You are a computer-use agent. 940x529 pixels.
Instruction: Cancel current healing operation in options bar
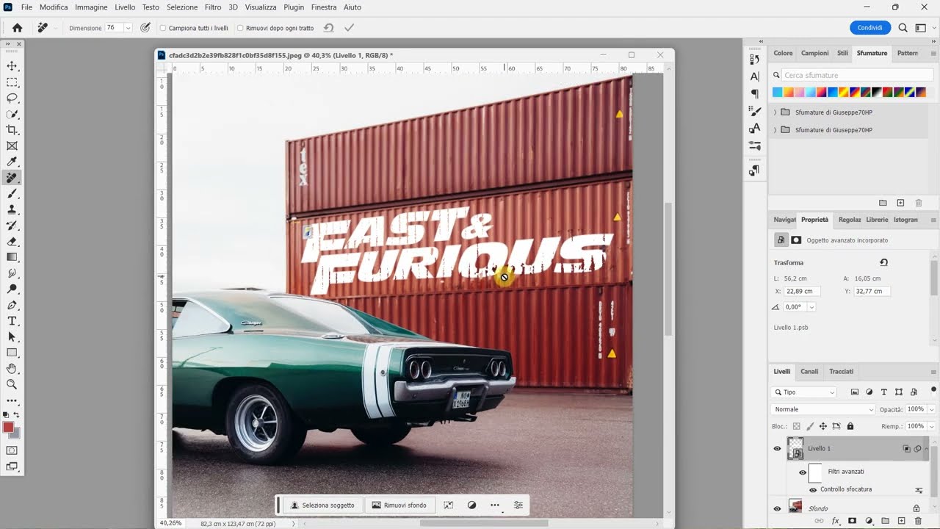point(329,28)
